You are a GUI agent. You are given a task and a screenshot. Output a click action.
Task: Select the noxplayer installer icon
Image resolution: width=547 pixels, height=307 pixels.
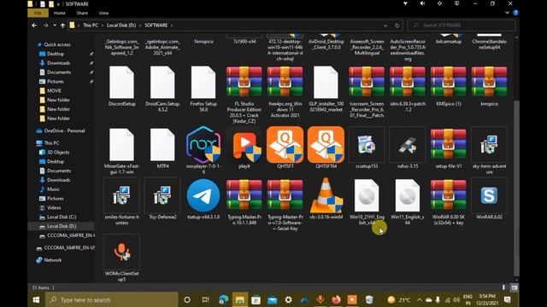pyautogui.click(x=203, y=144)
